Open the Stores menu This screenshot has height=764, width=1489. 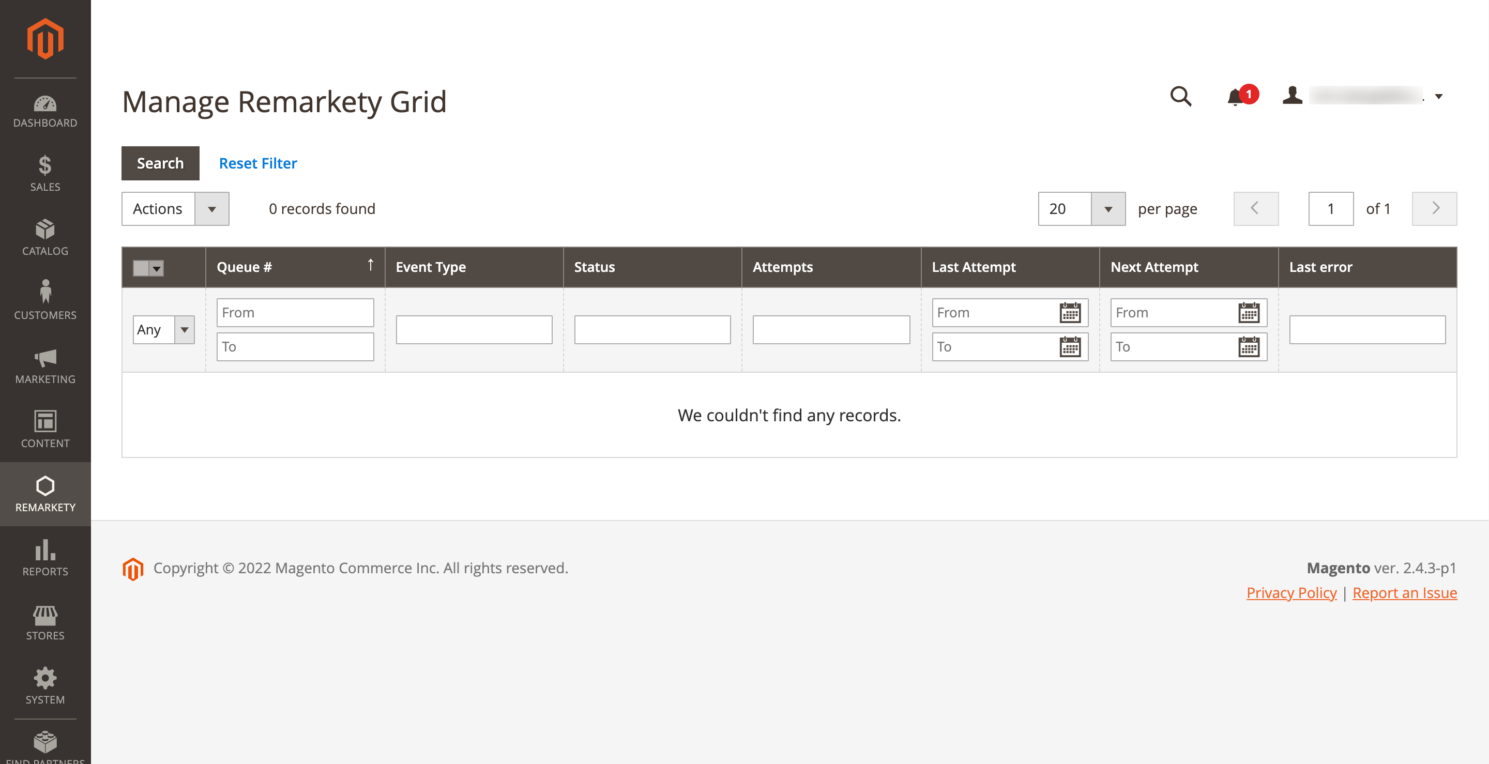pos(45,622)
